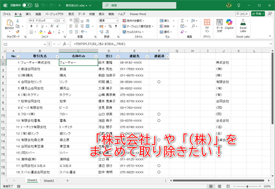275x189 pixels.
Task: Toggle the AutoSave switch
Action: (x=28, y=5)
